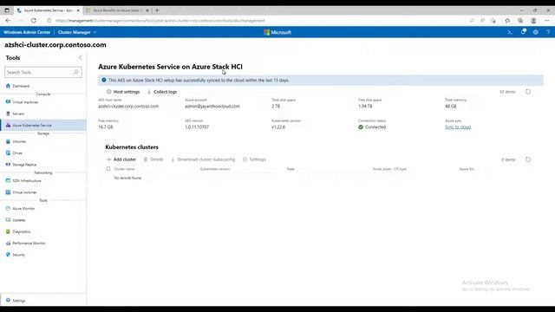This screenshot has height=312, width=555.
Task: Click Connected status text
Action: click(x=375, y=127)
